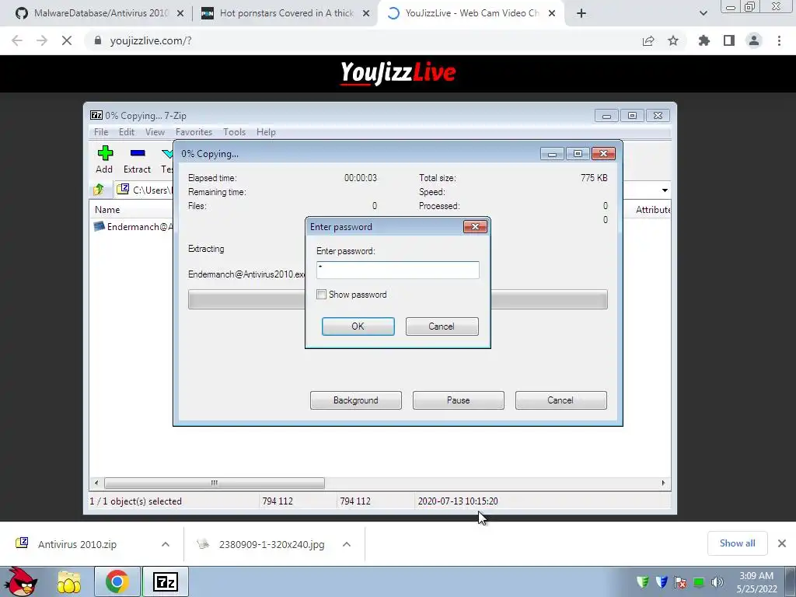Cancel the Enter password dialog
Image resolution: width=796 pixels, height=597 pixels.
[x=442, y=326]
